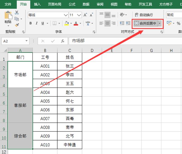Click the 合并后居中 merge and center button
Image resolution: width=182 pixels, height=154 pixels.
pyautogui.click(x=146, y=24)
